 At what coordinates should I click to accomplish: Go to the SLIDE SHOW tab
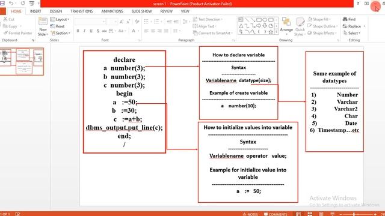[142, 11]
